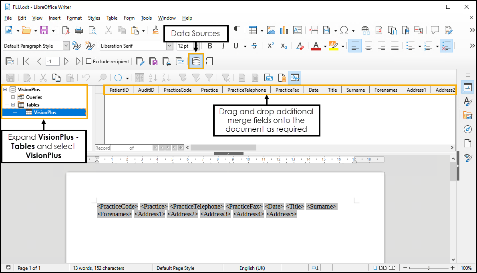Go to next mail merge entry
Image resolution: width=477 pixels, height=273 pixels.
[x=66, y=61]
